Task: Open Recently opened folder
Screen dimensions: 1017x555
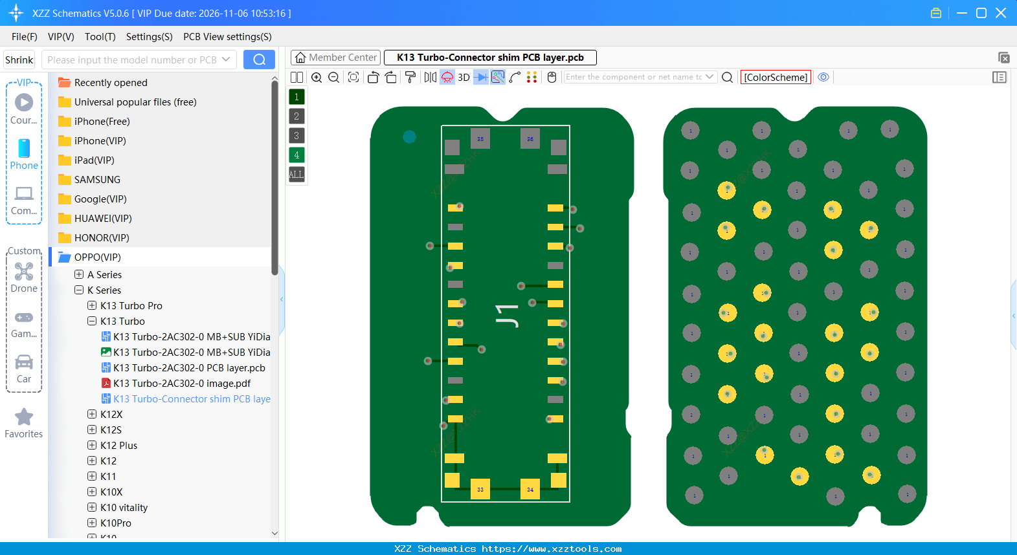Action: coord(111,83)
